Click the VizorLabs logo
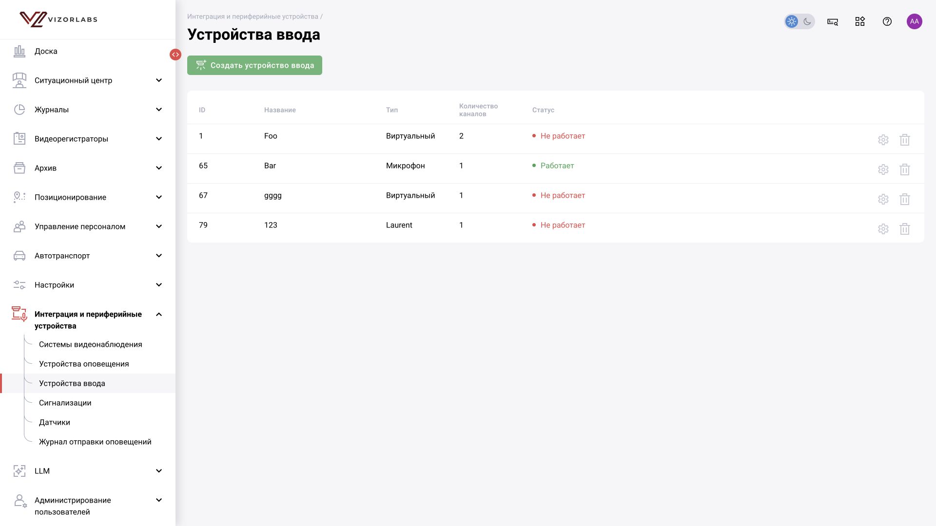 (58, 19)
